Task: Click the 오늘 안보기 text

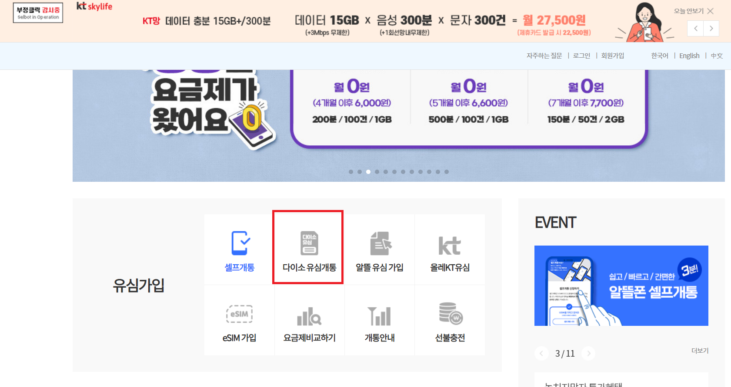Action: 689,11
